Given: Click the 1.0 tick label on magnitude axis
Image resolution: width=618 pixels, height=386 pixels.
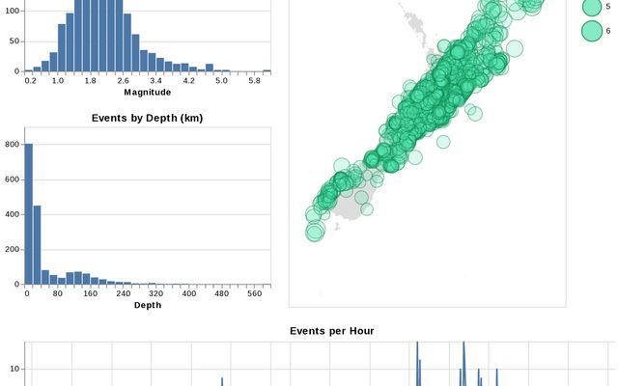Looking at the screenshot, I should pos(57,81).
